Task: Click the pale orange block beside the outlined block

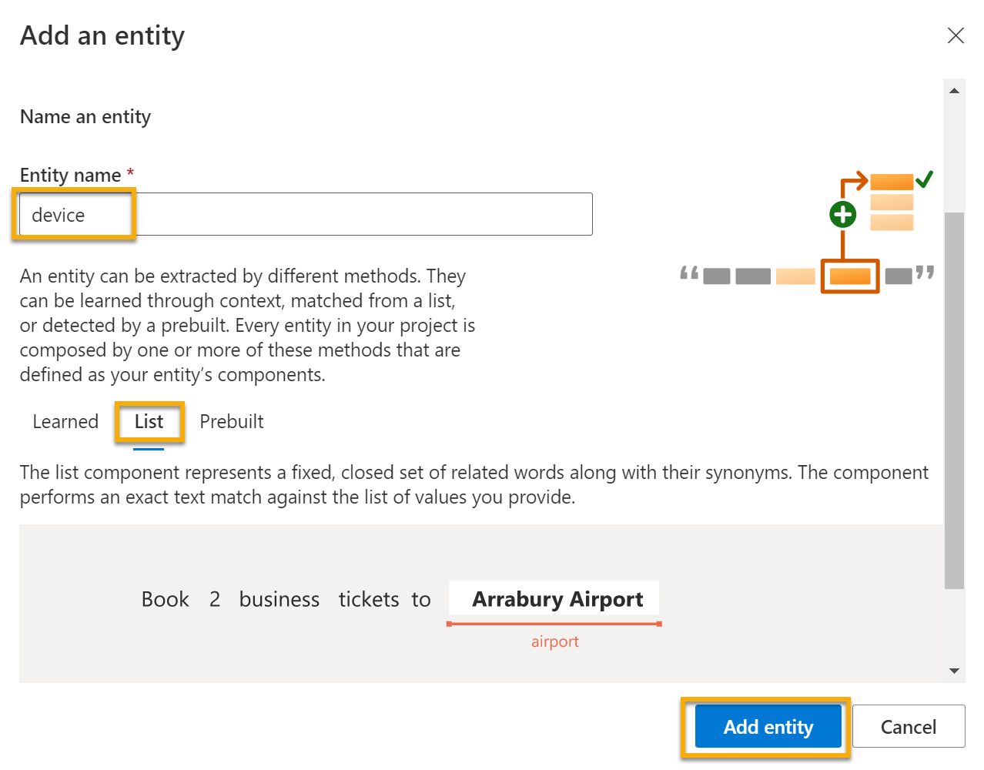Action: pos(795,276)
